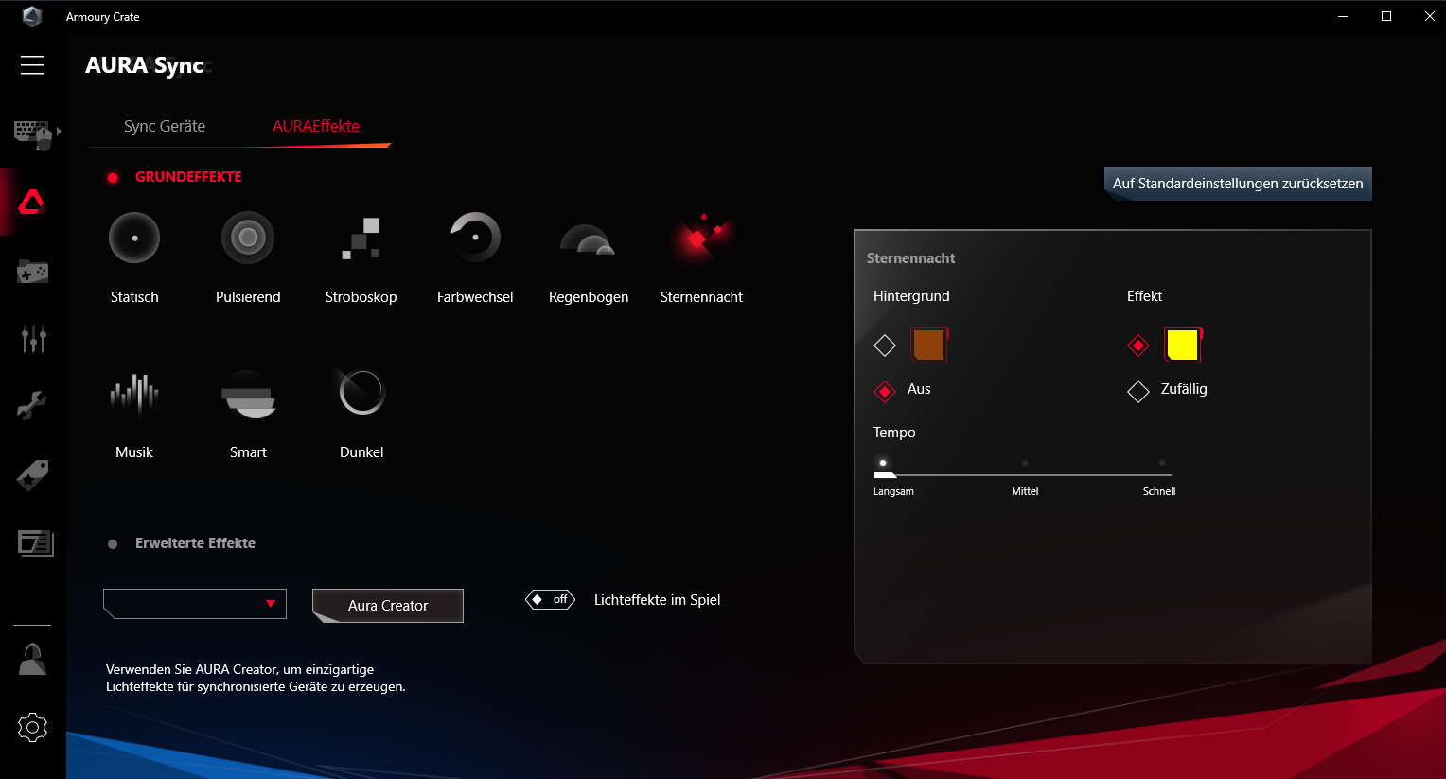Select the Dunkel effect icon
The image size is (1446, 779).
(361, 392)
